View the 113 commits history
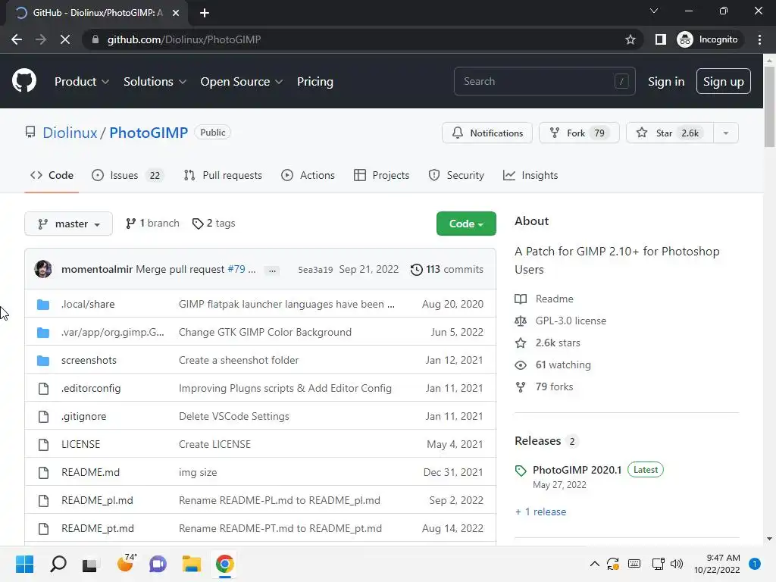 coord(447,269)
